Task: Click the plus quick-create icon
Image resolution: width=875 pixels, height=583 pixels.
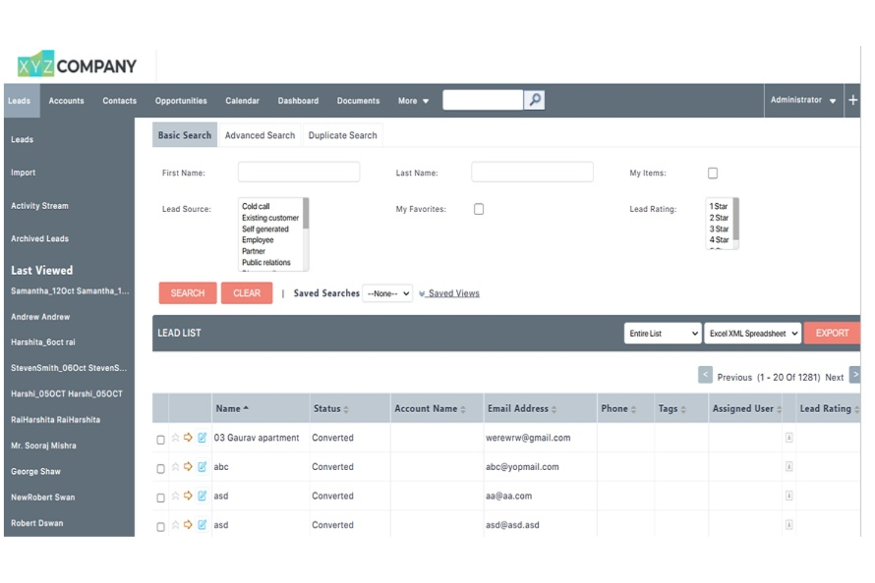Action: point(853,100)
